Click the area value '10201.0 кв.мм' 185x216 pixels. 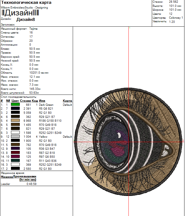pos(39,73)
